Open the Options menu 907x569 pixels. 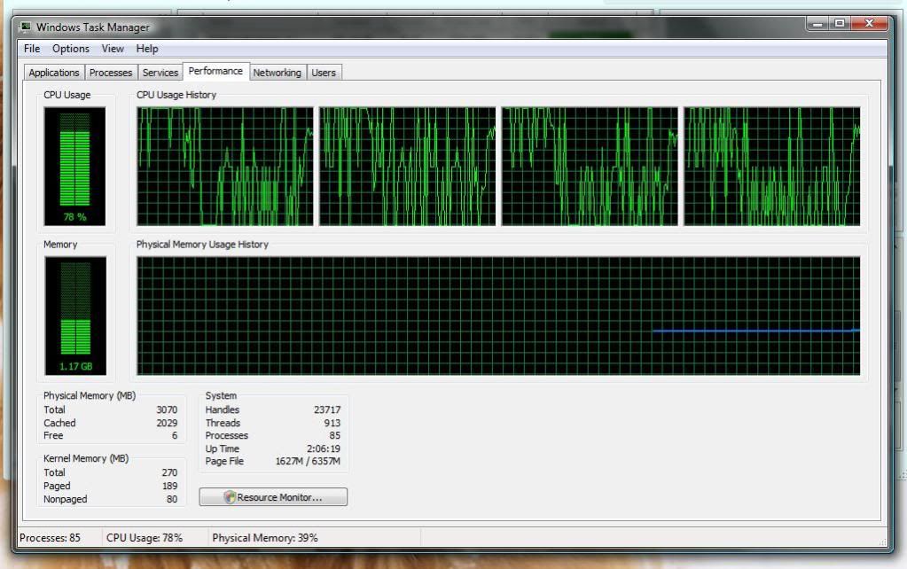pos(71,49)
